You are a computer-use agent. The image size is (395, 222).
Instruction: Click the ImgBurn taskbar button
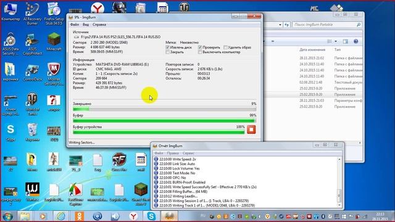coord(169,216)
